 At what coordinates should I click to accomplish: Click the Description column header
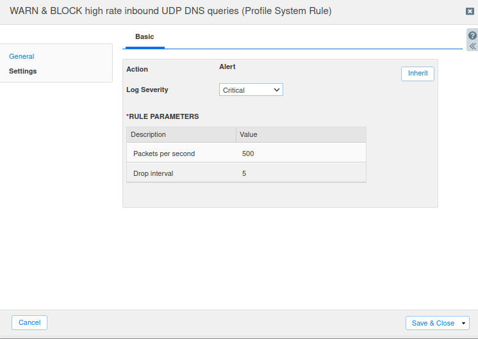click(149, 134)
